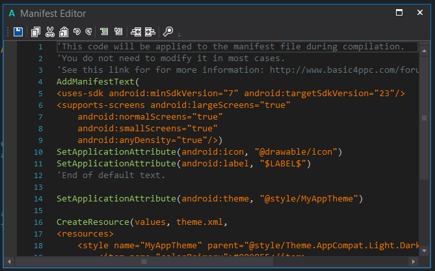Click the vertical scrollbar thumb
Screen dimensions: 435x271
(424, 118)
